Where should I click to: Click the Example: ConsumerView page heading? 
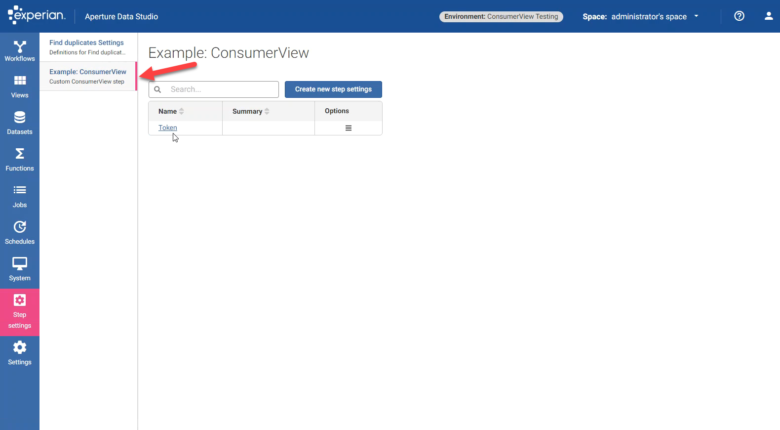tap(229, 53)
